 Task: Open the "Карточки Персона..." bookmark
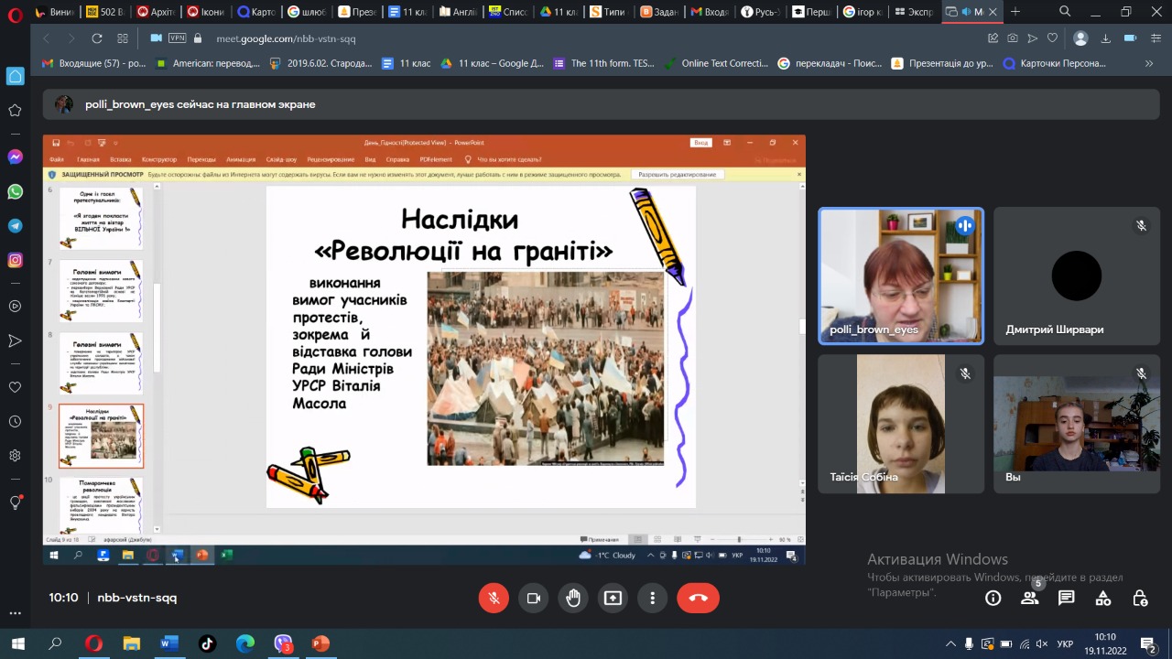(x=1055, y=63)
